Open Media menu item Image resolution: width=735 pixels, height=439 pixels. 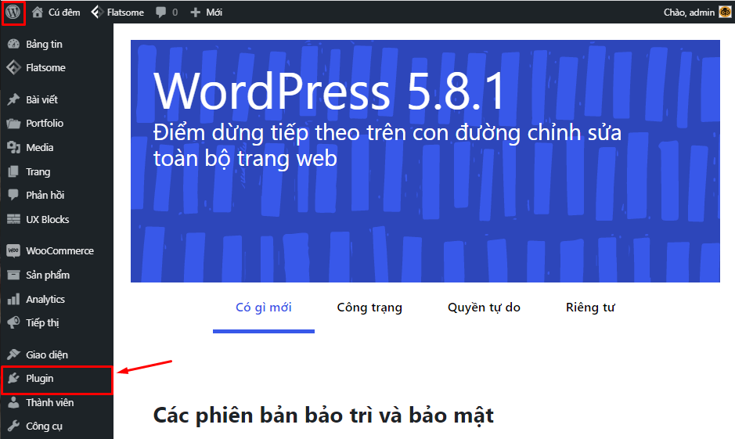[x=39, y=148]
